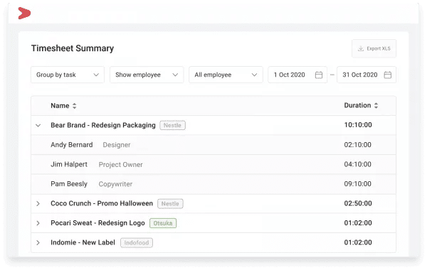
Task: Click the Duration column header text
Action: [357, 105]
